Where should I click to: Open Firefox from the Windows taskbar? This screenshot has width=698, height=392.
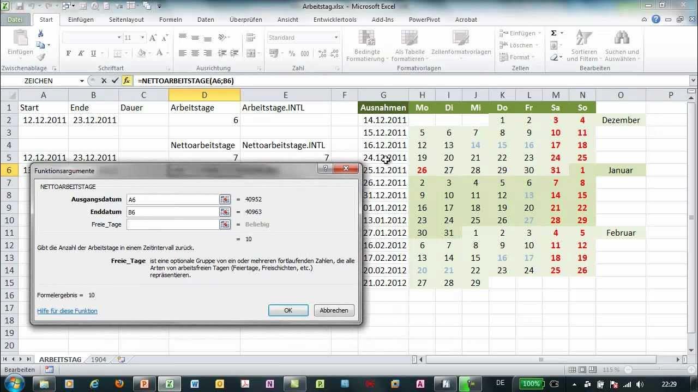click(119, 384)
